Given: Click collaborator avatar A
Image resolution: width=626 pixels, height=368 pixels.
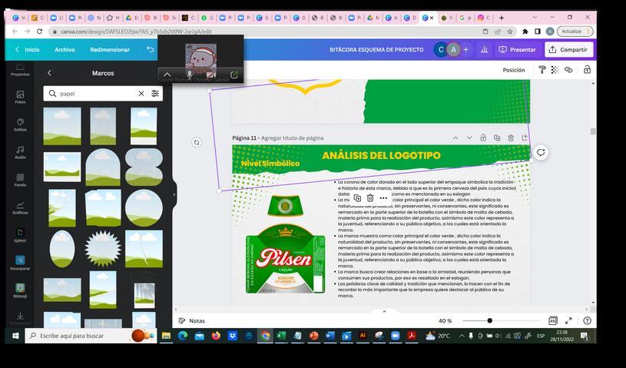Looking at the screenshot, I should (x=453, y=49).
